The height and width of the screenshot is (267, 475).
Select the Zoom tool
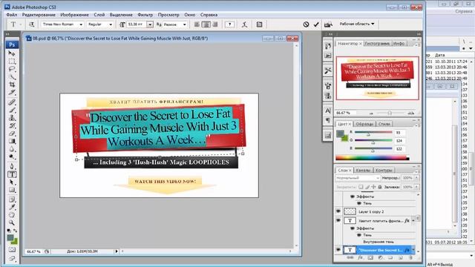pos(12,222)
